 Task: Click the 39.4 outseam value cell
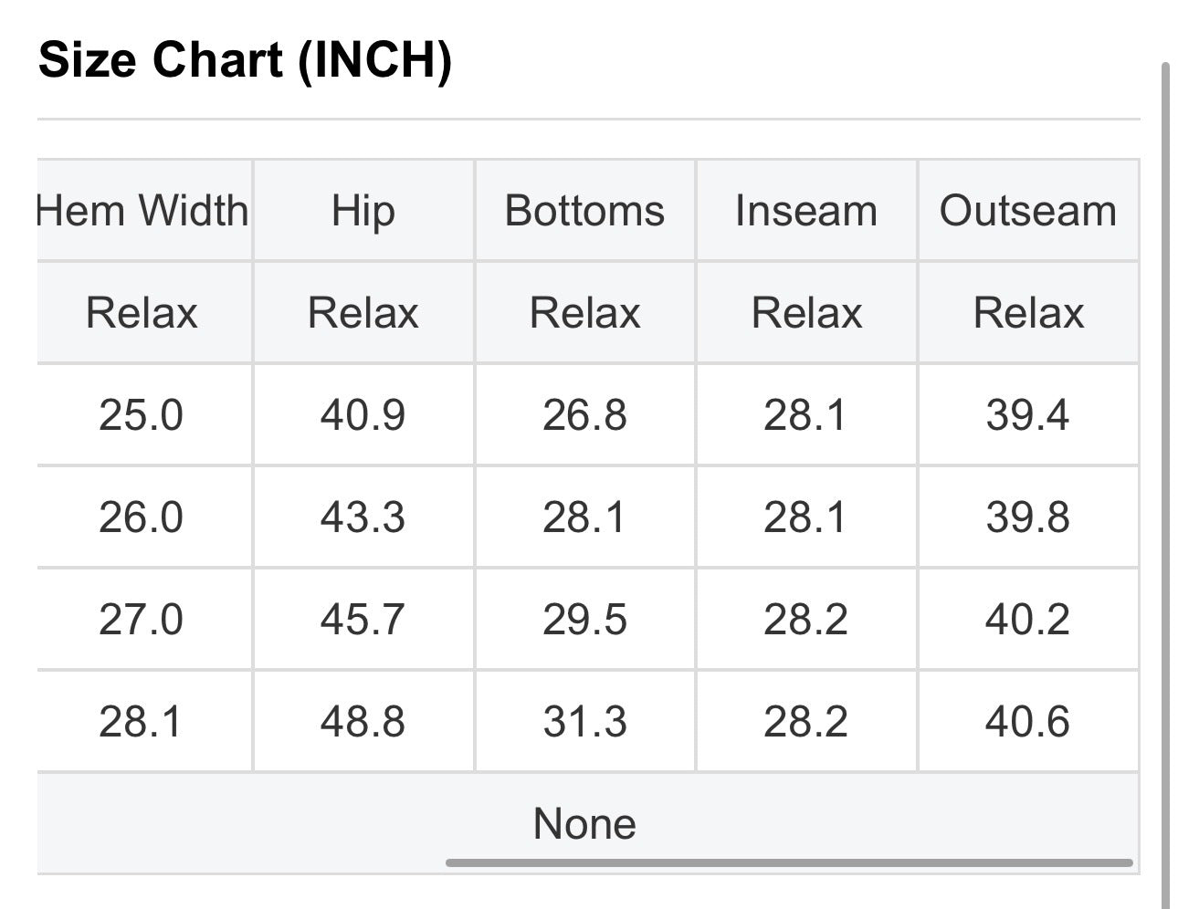pos(1028,415)
